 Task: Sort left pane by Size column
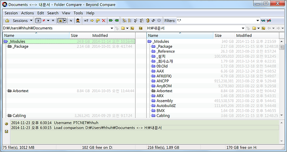80,35
